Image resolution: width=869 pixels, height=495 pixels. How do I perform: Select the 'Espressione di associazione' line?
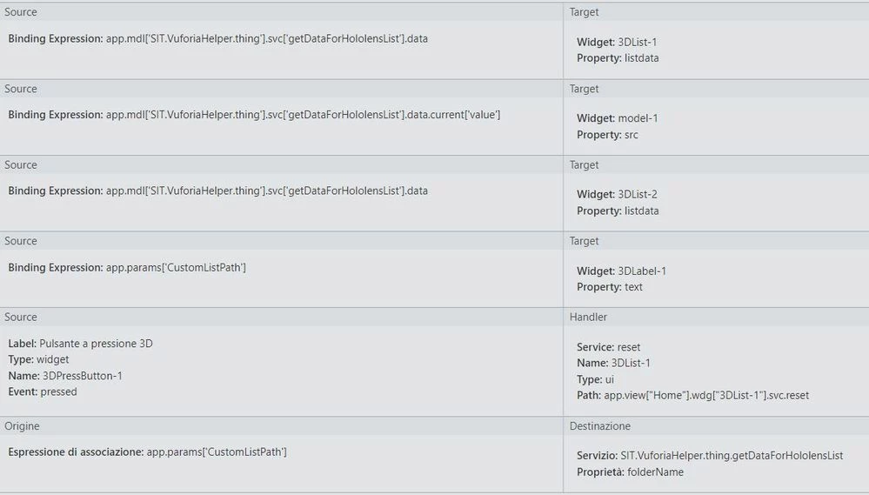[147, 452]
